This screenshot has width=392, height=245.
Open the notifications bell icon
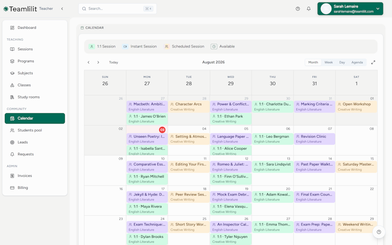[x=309, y=9]
